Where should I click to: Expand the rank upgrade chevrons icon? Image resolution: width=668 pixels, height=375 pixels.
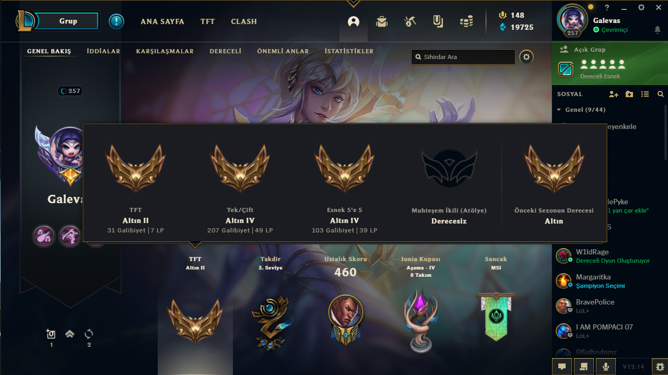70,334
